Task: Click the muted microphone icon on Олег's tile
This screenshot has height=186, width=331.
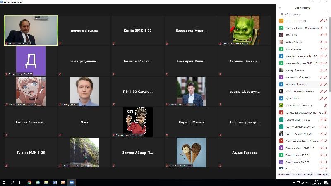Action: (x=60, y=135)
